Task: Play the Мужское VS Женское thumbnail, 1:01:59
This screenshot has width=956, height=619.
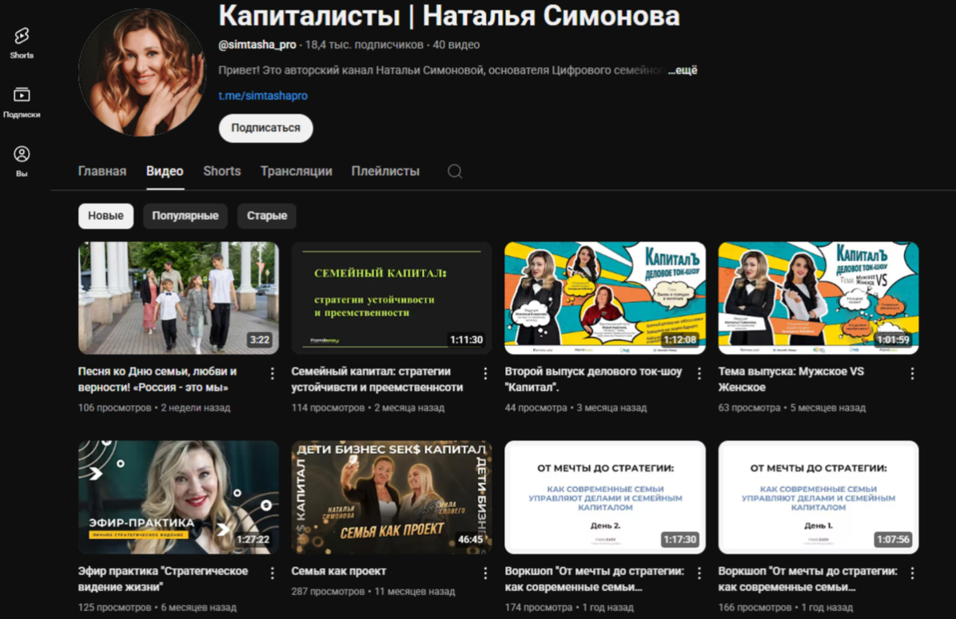Action: click(819, 298)
